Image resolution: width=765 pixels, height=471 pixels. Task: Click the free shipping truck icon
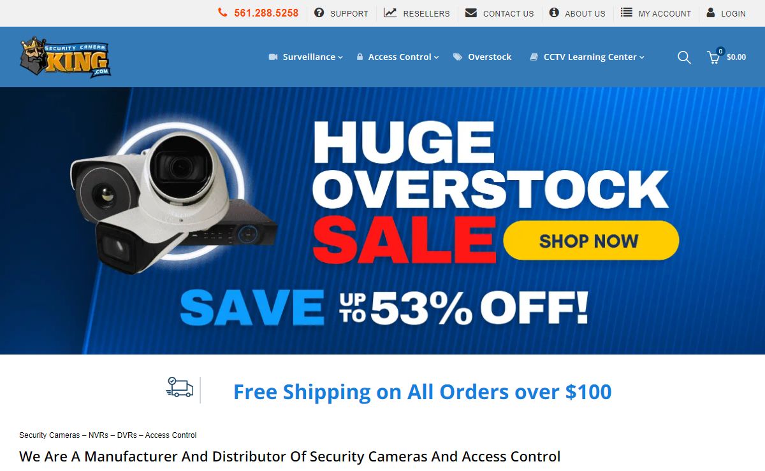(x=180, y=387)
